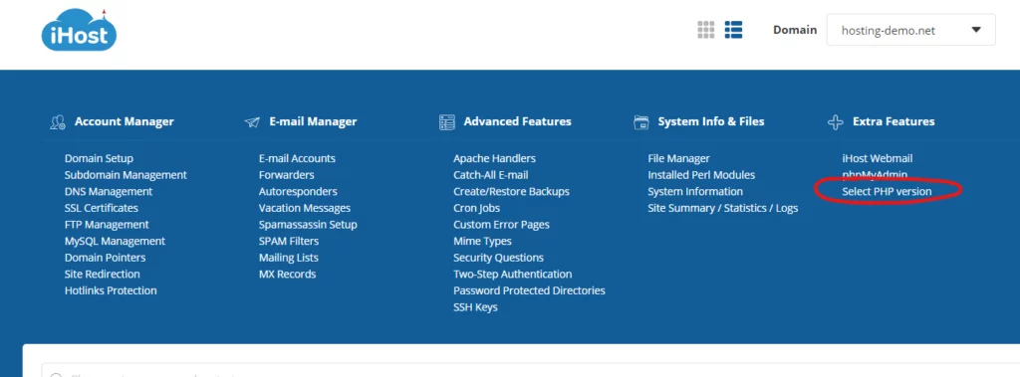Open iHost Webmail
The width and height of the screenshot is (1020, 377).
point(878,158)
